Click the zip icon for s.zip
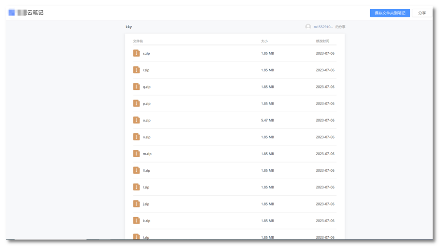 (137, 53)
